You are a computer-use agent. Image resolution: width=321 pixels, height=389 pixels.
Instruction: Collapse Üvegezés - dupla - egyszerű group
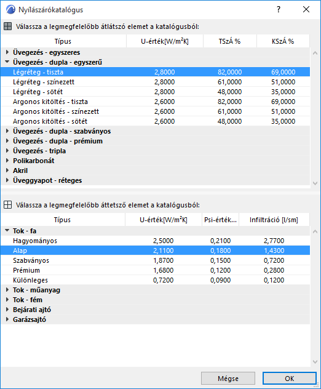[x=7, y=62]
